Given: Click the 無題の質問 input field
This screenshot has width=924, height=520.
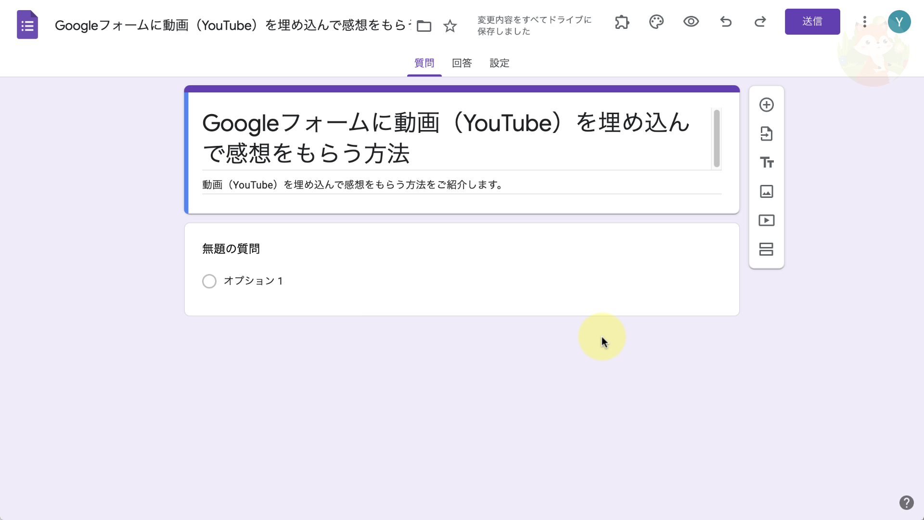Looking at the screenshot, I should point(231,248).
